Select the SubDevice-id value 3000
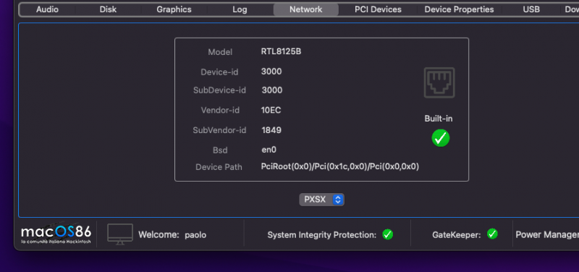Image resolution: width=579 pixels, height=272 pixels. click(272, 90)
